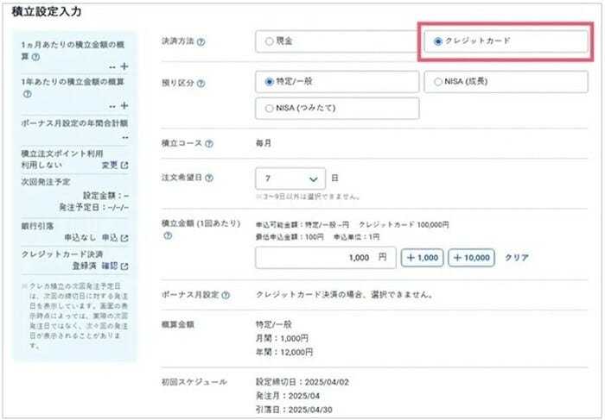
Task: Click external link icon beside 銀行引落 申込
Action: (x=124, y=238)
